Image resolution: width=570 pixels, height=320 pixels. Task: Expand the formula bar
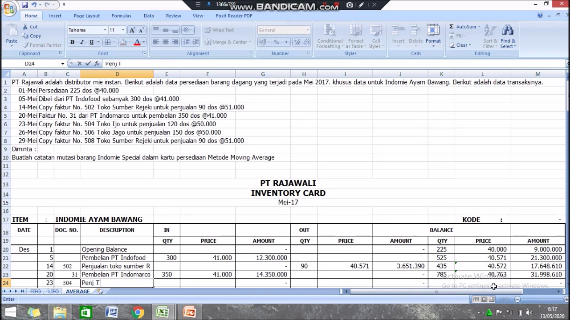(x=567, y=64)
